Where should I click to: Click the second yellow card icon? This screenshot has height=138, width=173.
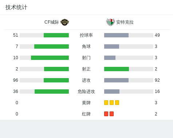pyautogui.click(x=111, y=102)
